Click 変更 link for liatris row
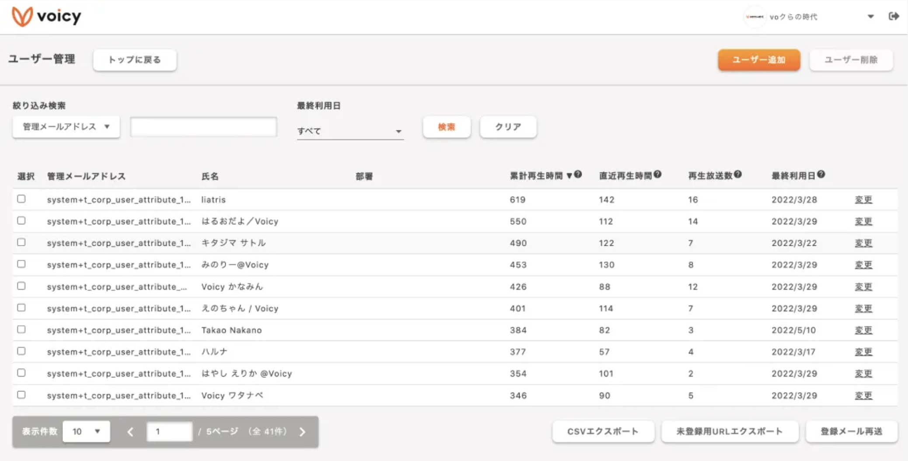The height and width of the screenshot is (461, 908). (863, 199)
